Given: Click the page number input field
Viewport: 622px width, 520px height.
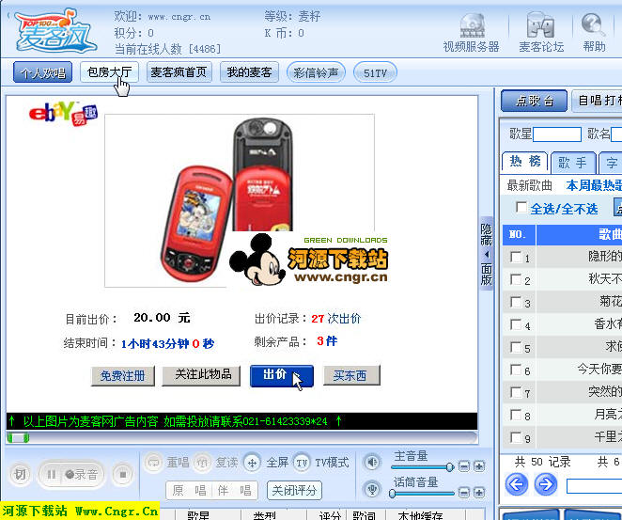Looking at the screenshot, I should pyautogui.click(x=594, y=486).
